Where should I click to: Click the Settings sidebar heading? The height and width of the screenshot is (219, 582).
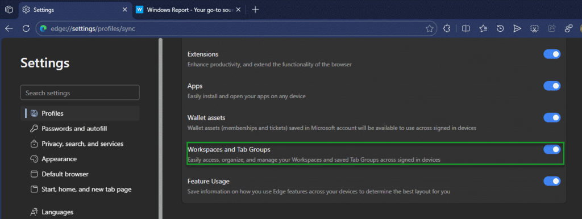(45, 63)
